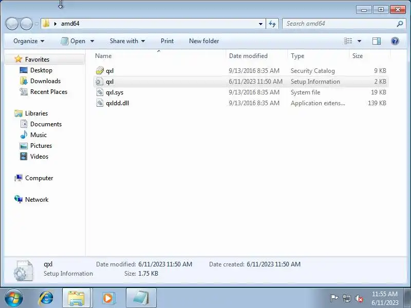Open Action Center flag in system tray

(334, 298)
